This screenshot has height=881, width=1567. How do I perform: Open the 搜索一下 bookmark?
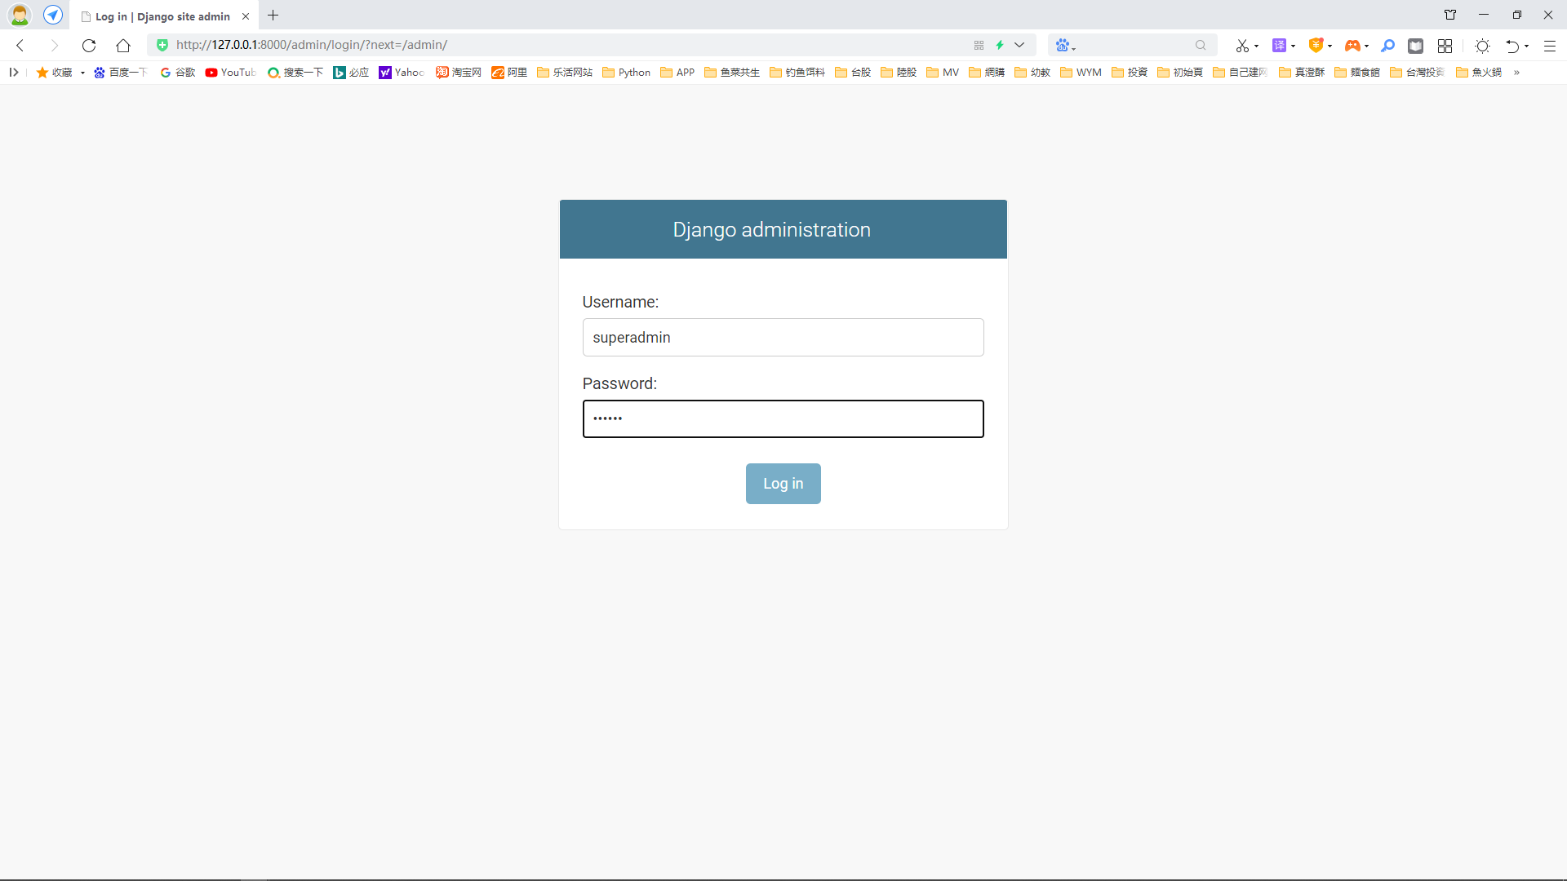point(295,73)
